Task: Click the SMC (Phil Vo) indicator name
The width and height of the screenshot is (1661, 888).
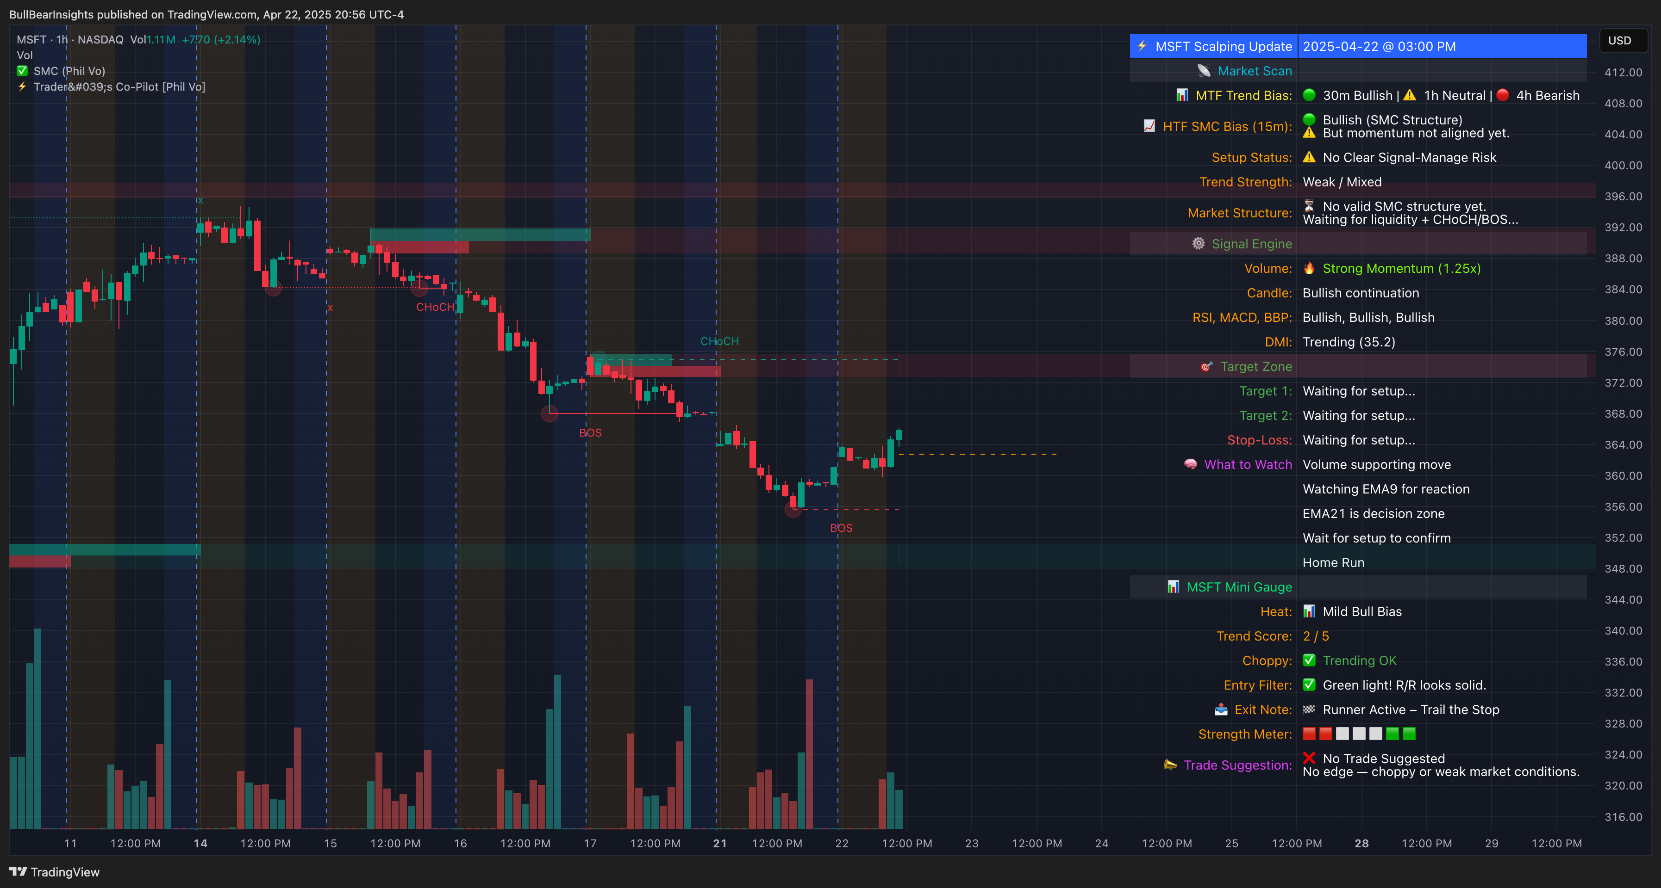Action: point(69,71)
